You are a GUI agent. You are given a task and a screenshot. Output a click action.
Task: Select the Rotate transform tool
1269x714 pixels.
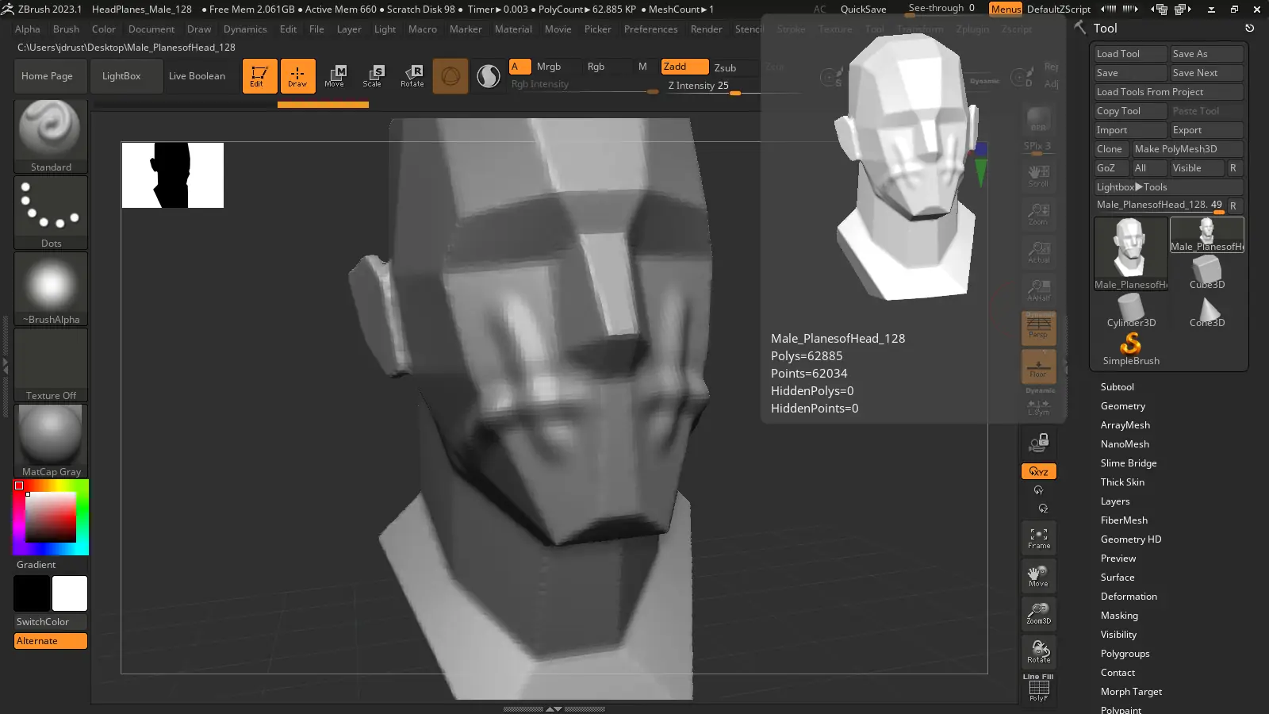[x=412, y=75]
